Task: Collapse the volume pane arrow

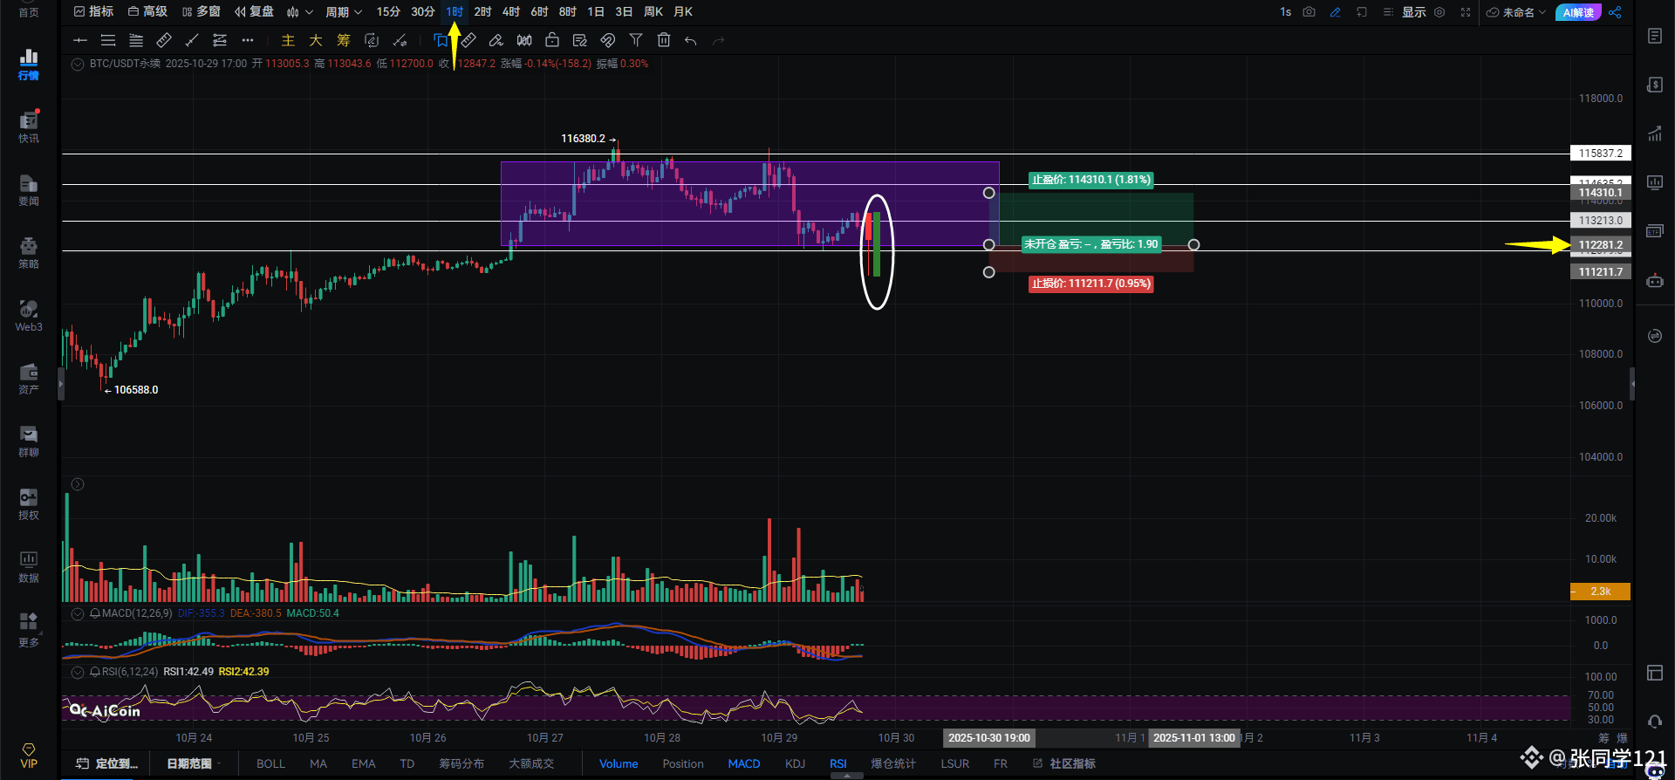Action: pyautogui.click(x=78, y=484)
